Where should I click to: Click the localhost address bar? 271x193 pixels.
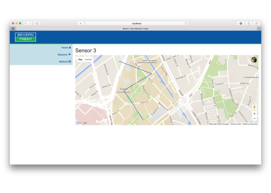click(136, 23)
